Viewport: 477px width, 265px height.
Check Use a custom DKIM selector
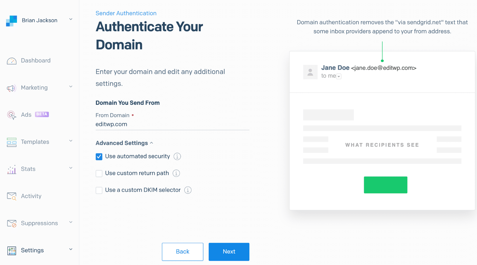click(x=99, y=190)
